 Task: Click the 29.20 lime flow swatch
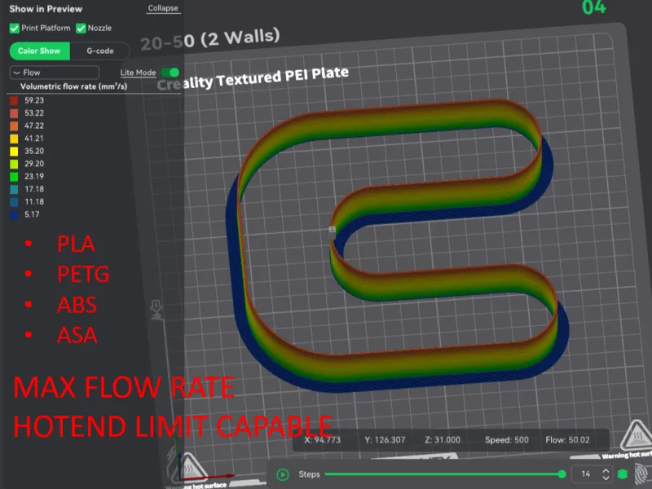pyautogui.click(x=14, y=164)
